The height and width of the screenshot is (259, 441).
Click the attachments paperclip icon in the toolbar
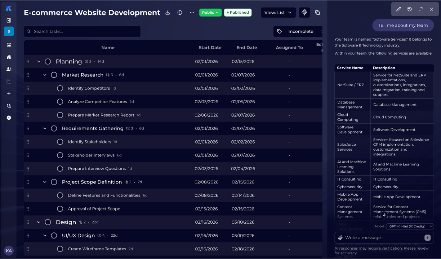[x=304, y=13]
